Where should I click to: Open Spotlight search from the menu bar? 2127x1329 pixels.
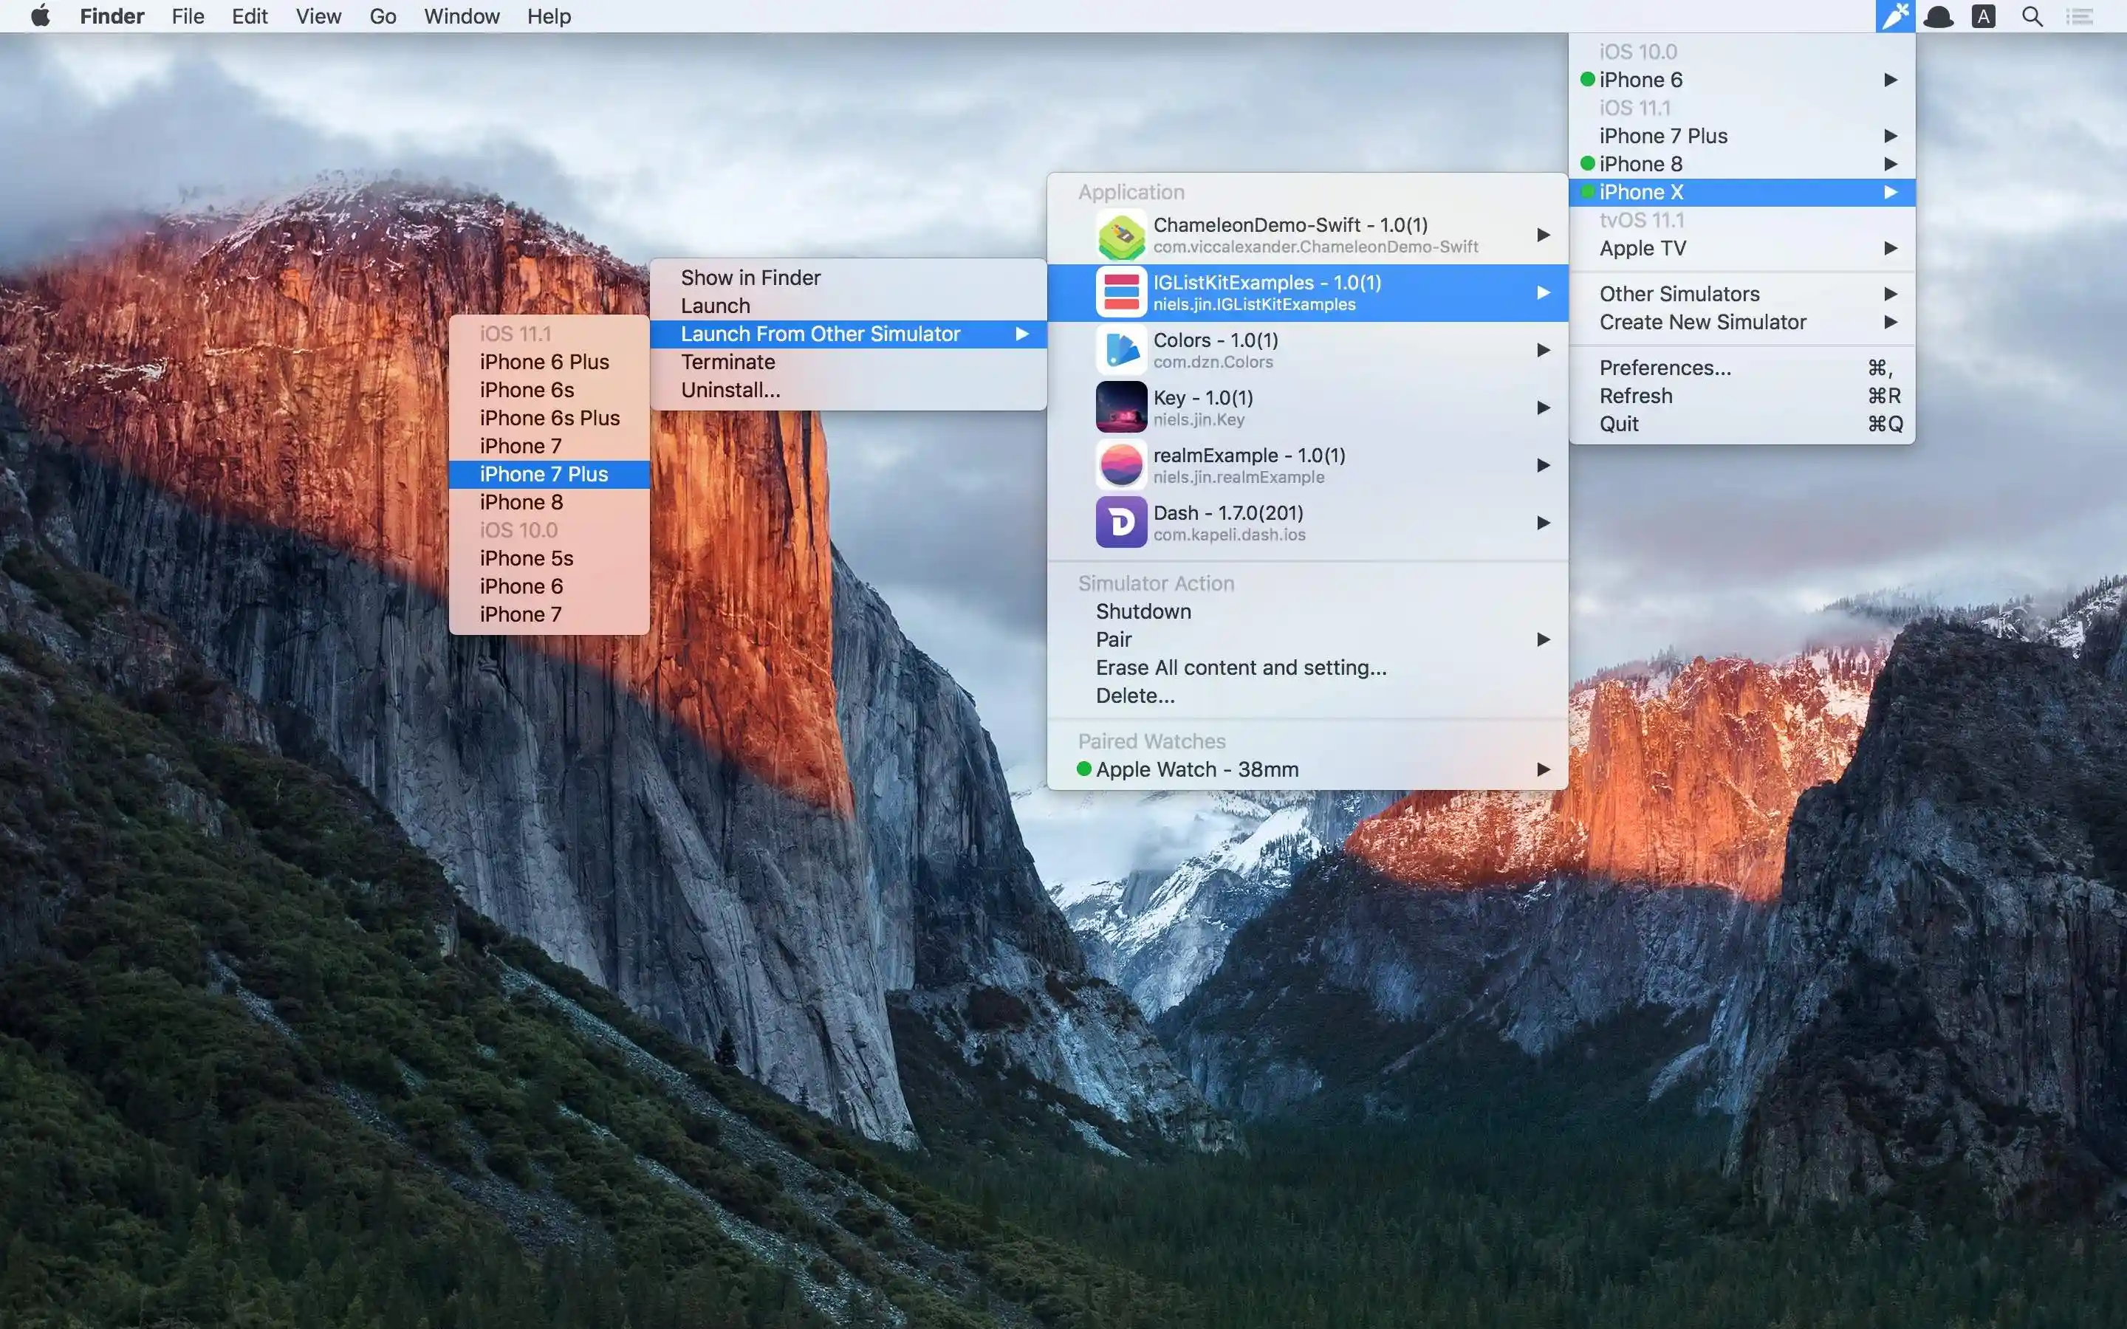[2031, 16]
